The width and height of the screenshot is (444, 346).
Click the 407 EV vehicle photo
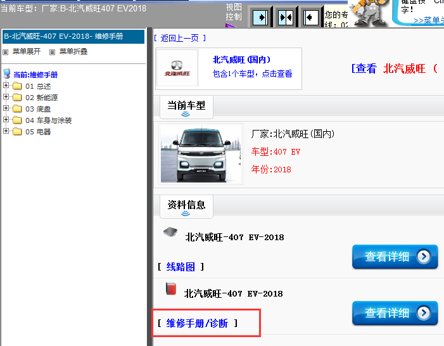[201, 154]
